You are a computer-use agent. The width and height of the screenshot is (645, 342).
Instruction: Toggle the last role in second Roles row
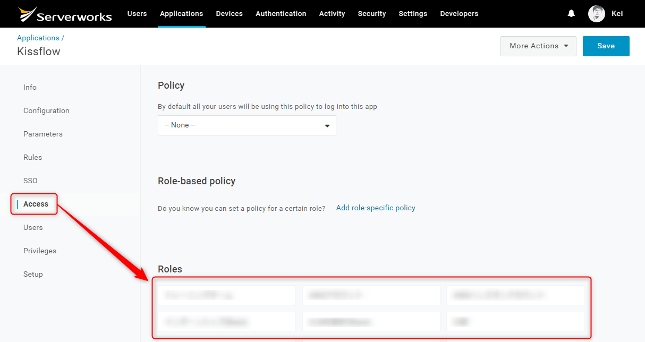click(x=515, y=321)
